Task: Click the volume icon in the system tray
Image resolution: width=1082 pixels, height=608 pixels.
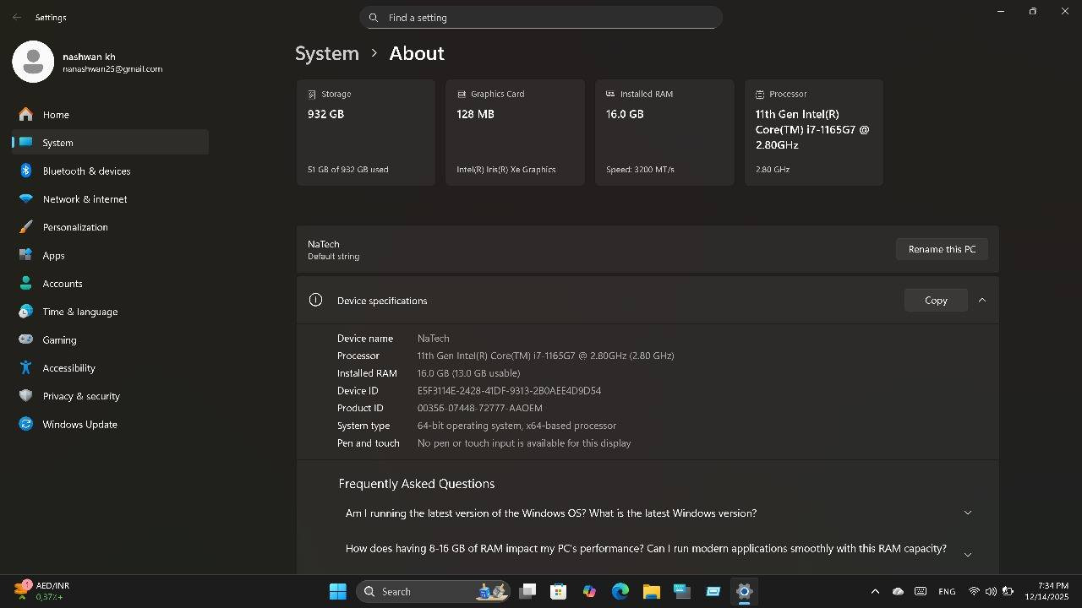Action: [x=991, y=591]
